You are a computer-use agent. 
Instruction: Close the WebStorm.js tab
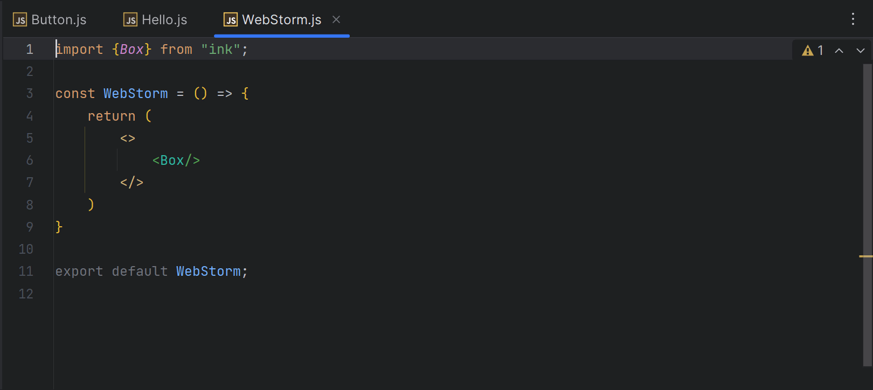pos(336,19)
